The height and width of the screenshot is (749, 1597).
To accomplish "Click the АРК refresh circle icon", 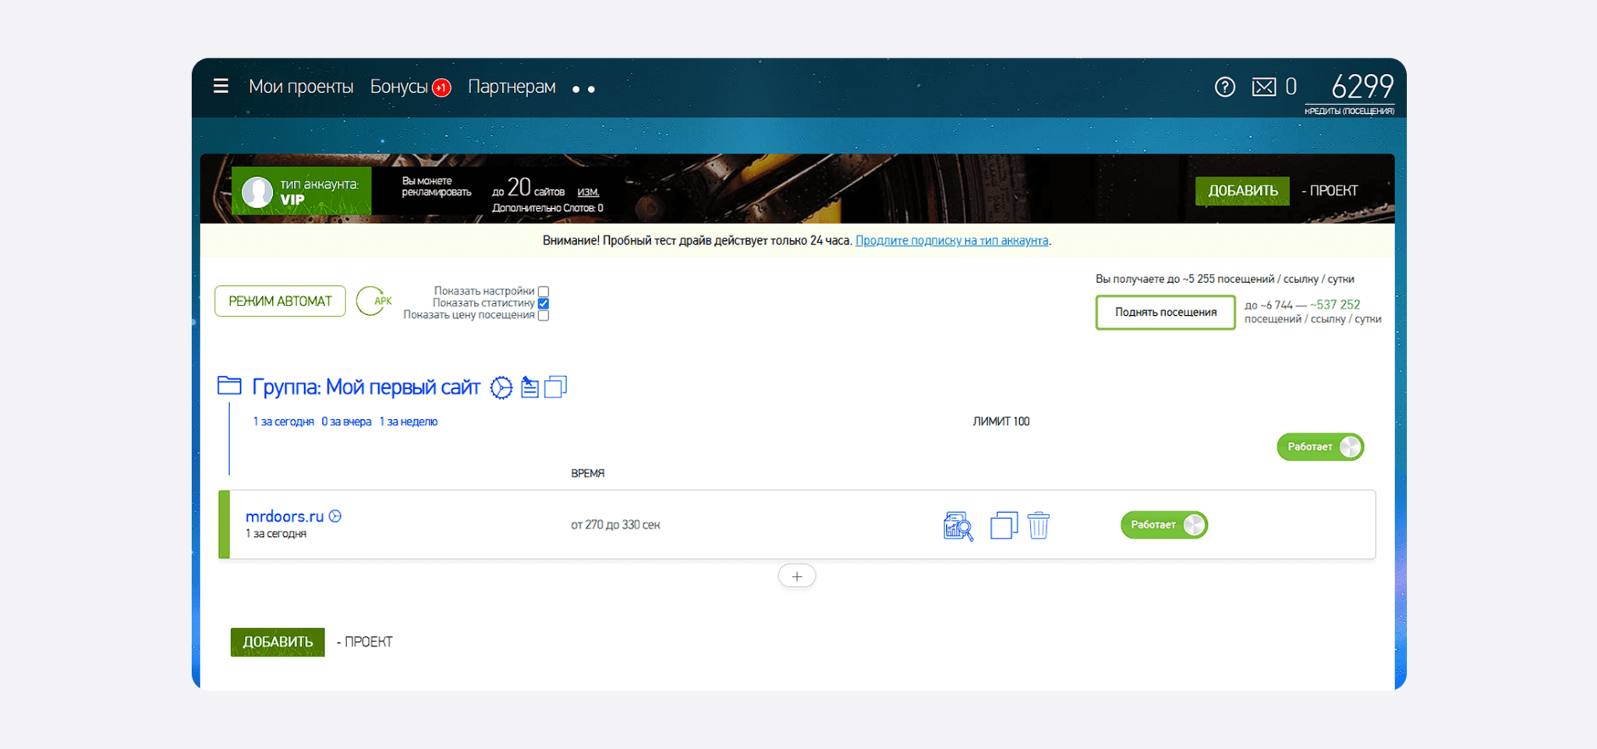I will tap(374, 301).
